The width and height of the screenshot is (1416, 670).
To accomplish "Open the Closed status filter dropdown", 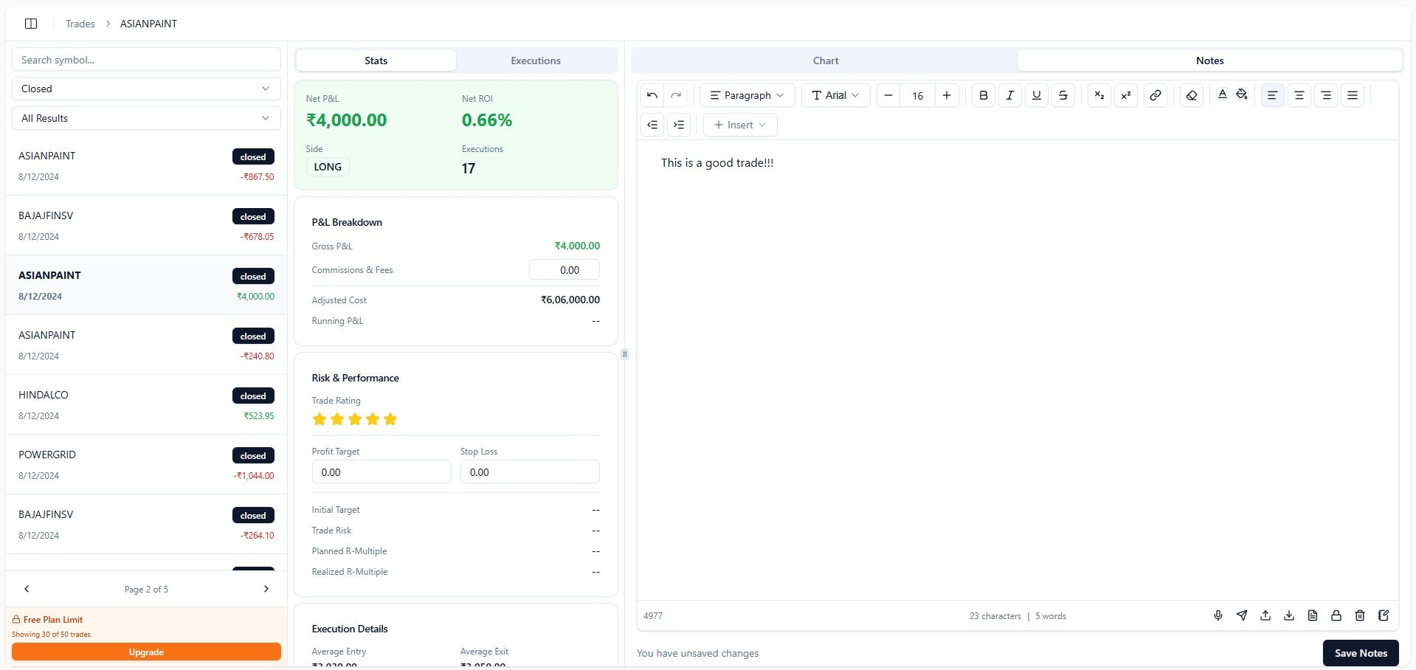I will [145, 89].
